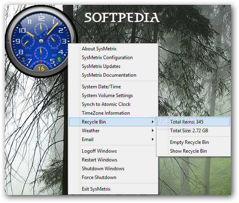Screen dimensions: 239x203
Task: Open System Volume Settings
Action: [x=113, y=96]
